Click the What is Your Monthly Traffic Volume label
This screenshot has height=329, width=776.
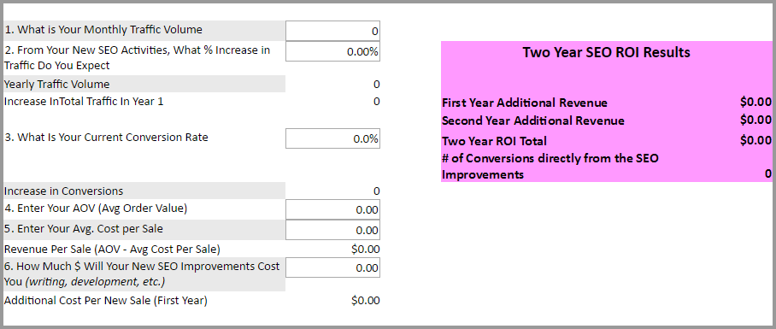[103, 30]
